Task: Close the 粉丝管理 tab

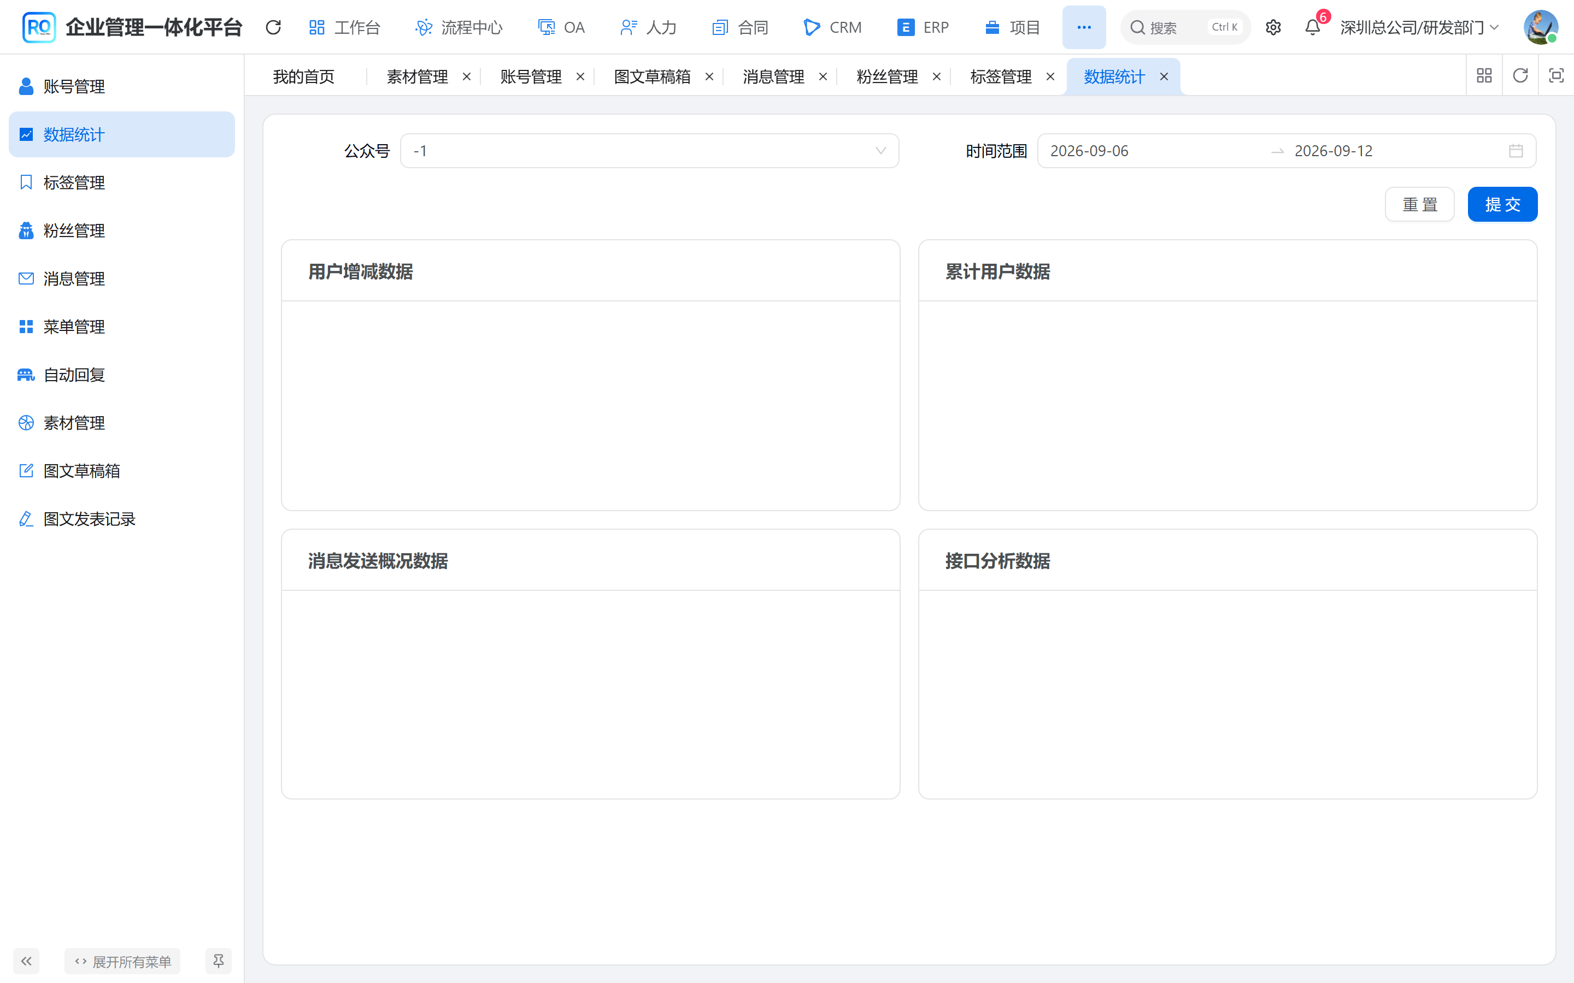Action: click(937, 76)
